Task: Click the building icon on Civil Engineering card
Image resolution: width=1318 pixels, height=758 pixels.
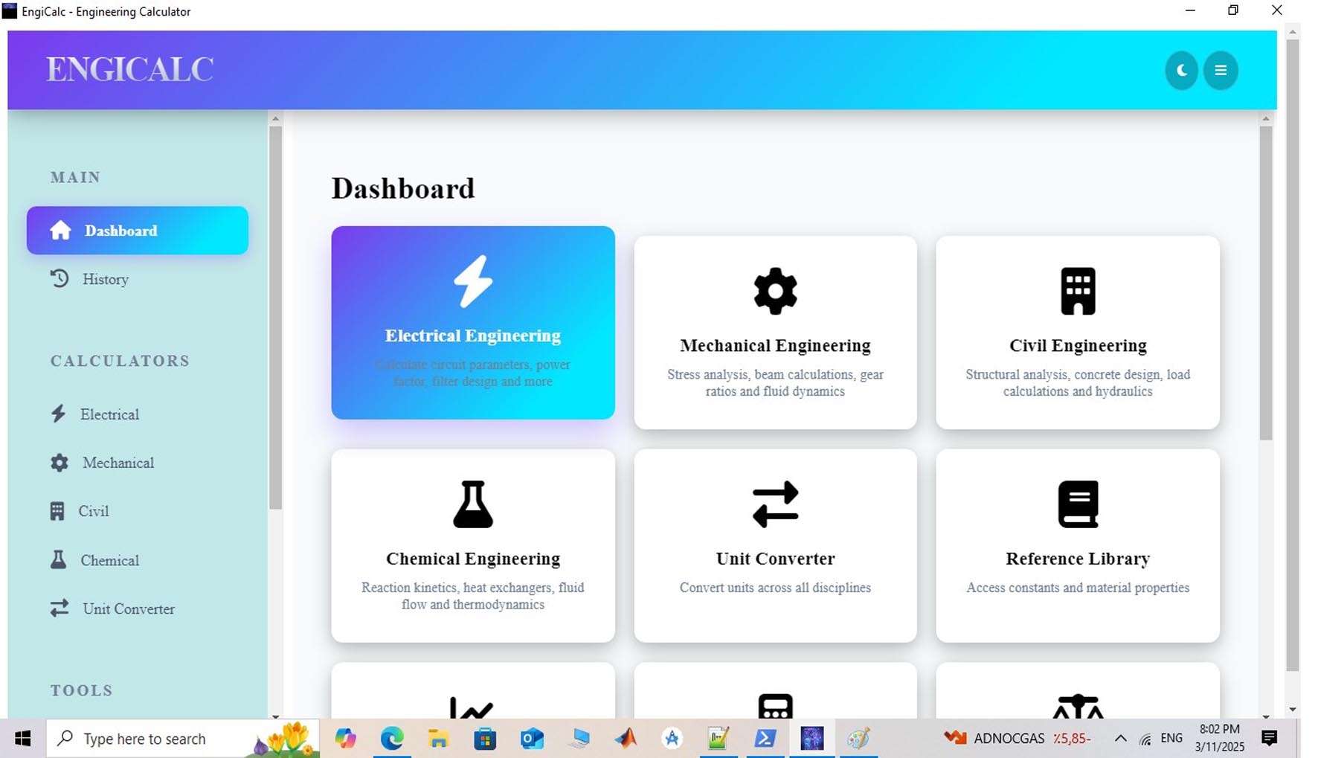Action: pyautogui.click(x=1078, y=291)
